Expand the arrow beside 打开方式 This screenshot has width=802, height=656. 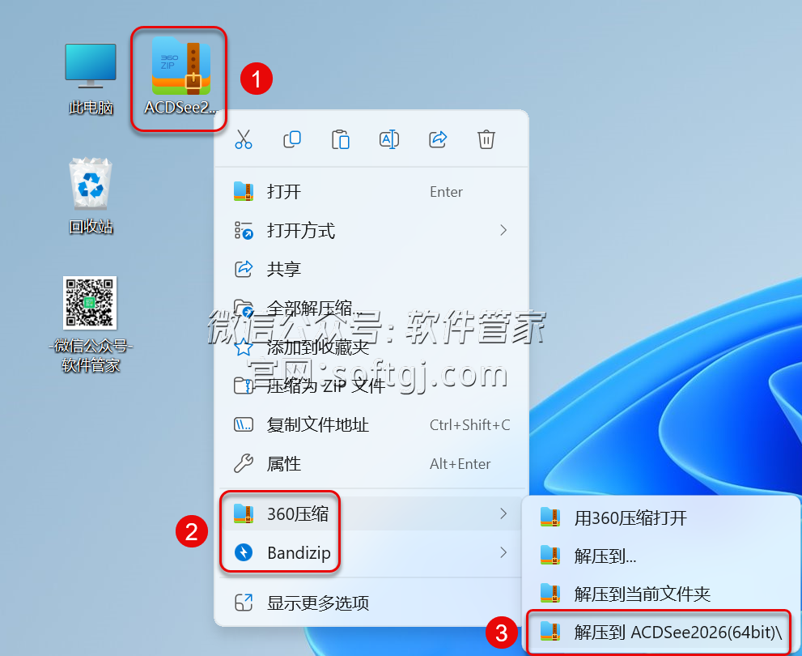pyautogui.click(x=503, y=230)
